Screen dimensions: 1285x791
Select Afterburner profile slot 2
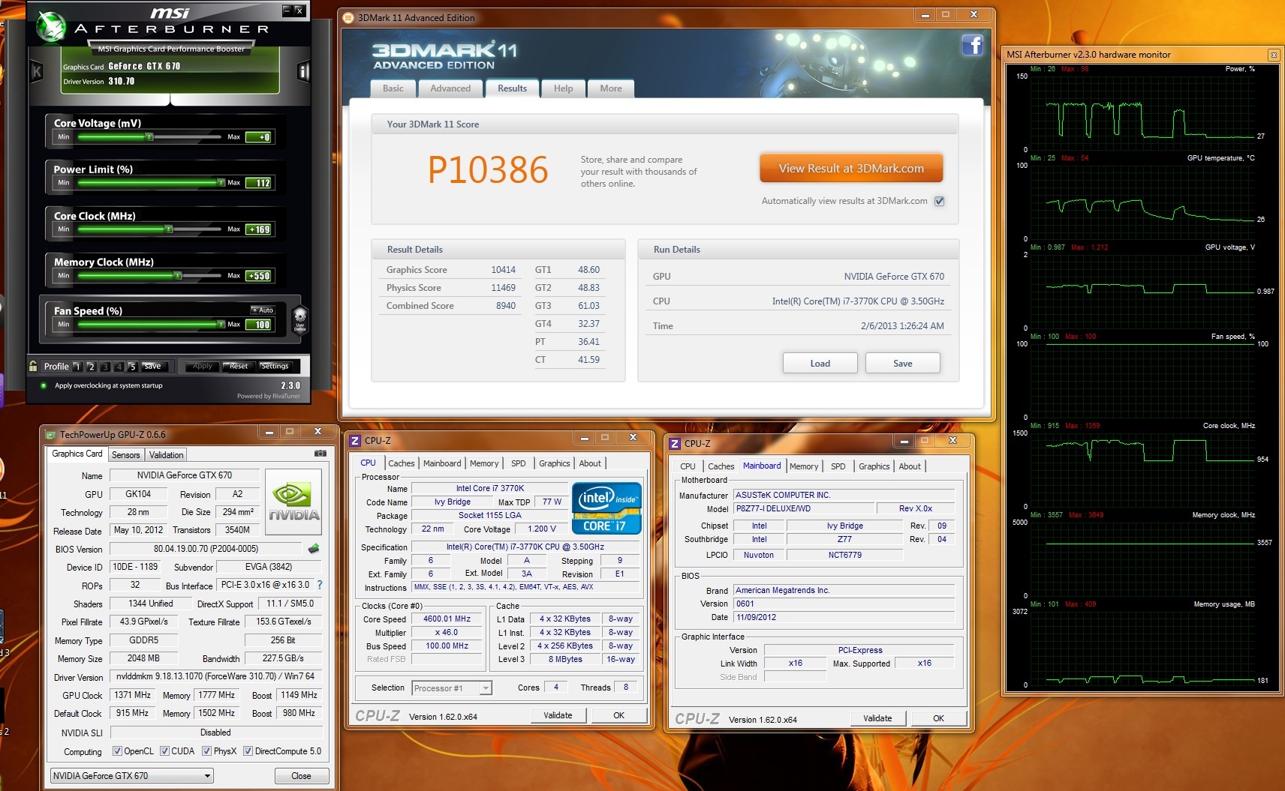tap(91, 367)
